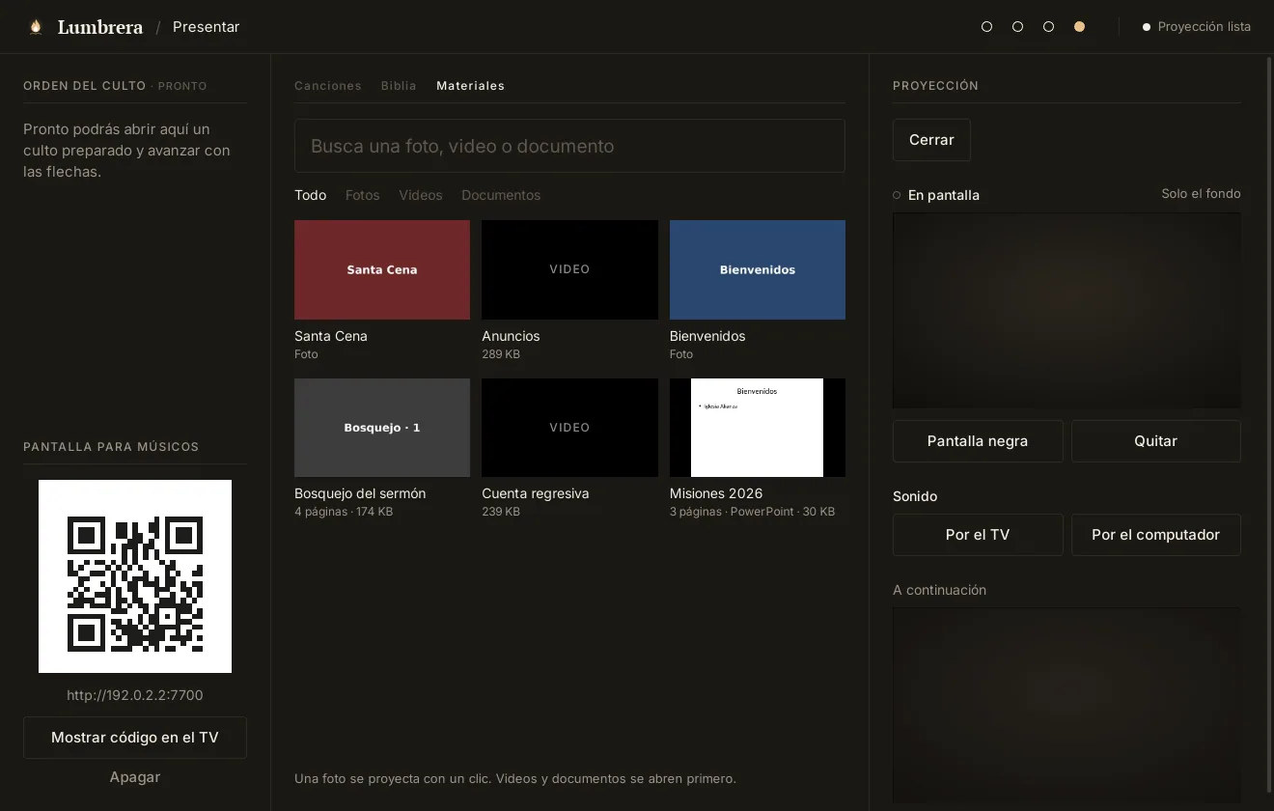This screenshot has height=811, width=1274.
Task: Click '4 páginas · 174 KB' details text
Action: coord(344,512)
